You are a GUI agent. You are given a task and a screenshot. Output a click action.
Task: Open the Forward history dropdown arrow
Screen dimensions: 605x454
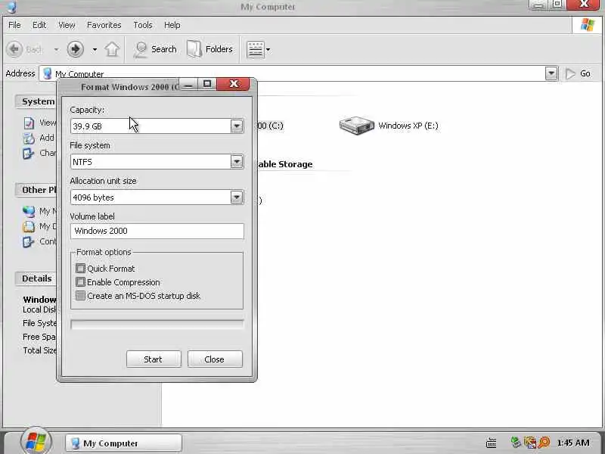click(95, 50)
